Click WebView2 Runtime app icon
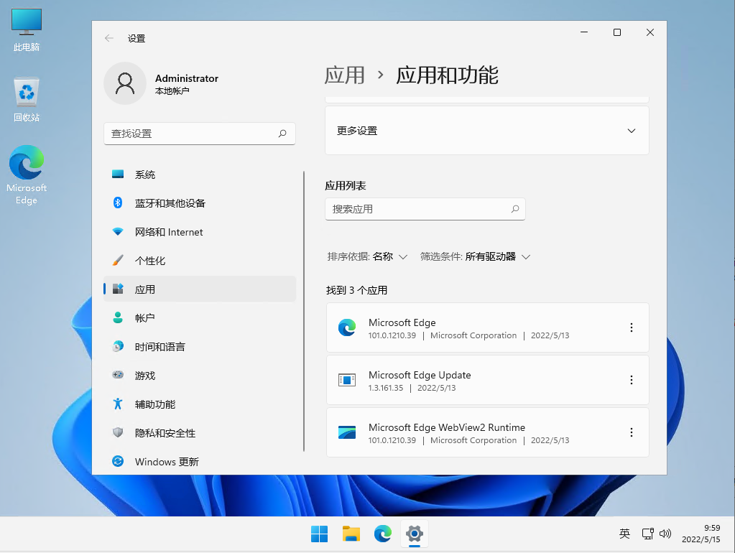The height and width of the screenshot is (553, 735). pyautogui.click(x=347, y=432)
